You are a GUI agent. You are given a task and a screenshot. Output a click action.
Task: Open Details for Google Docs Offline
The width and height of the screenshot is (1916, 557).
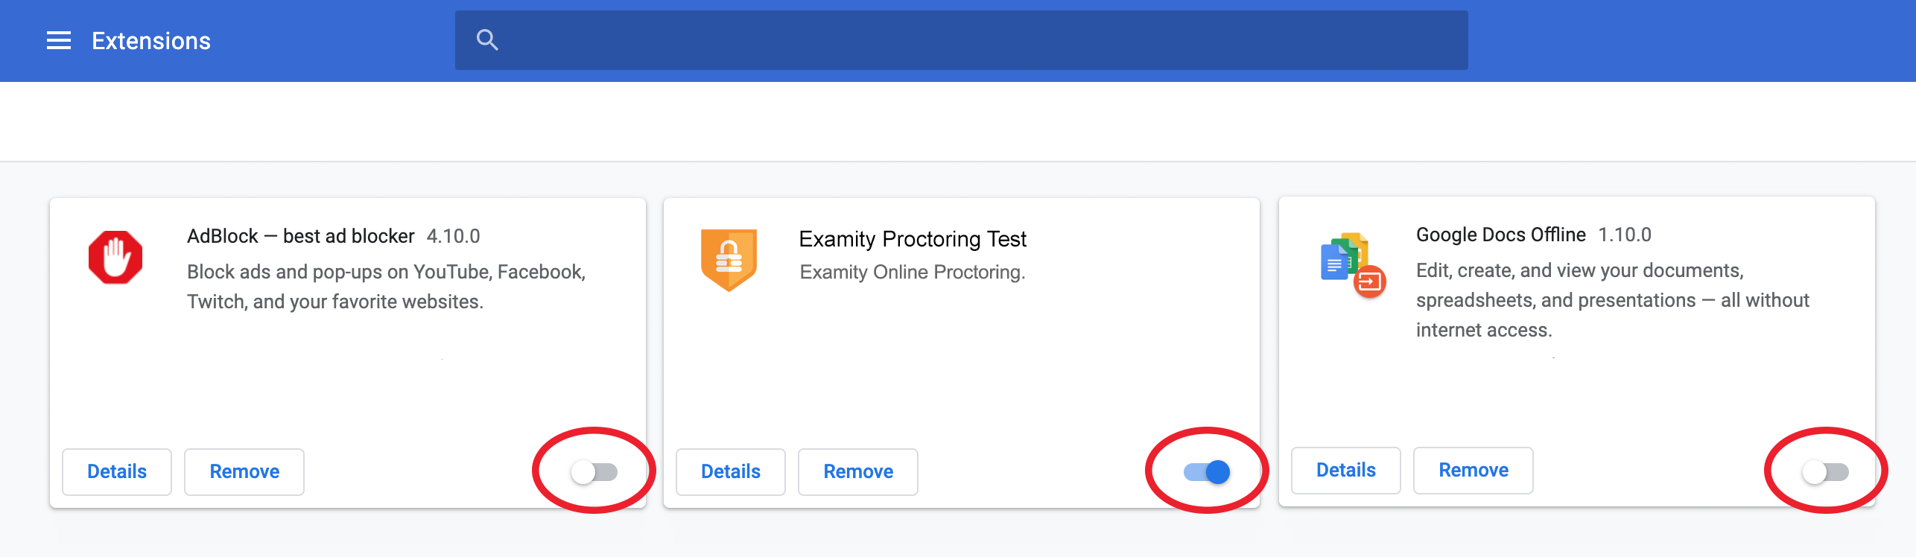click(1346, 470)
